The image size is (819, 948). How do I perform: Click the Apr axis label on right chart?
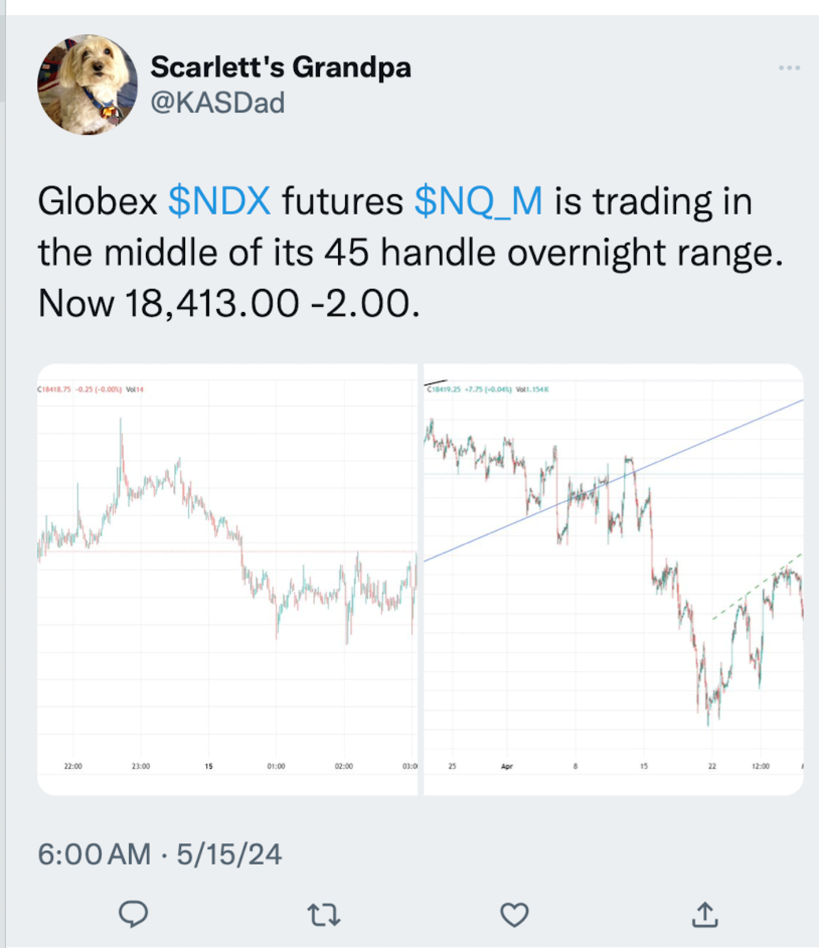click(507, 766)
